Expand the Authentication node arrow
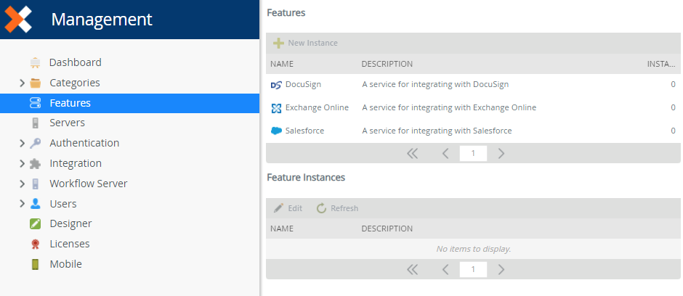683x296 pixels. pos(23,143)
